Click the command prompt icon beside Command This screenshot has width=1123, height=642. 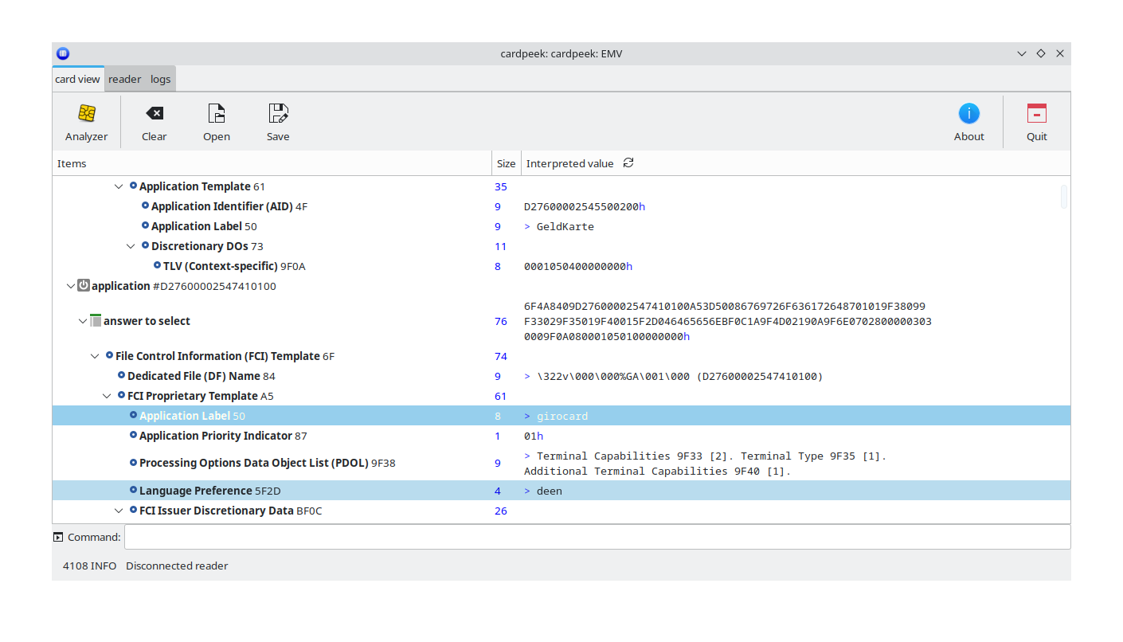pos(58,538)
